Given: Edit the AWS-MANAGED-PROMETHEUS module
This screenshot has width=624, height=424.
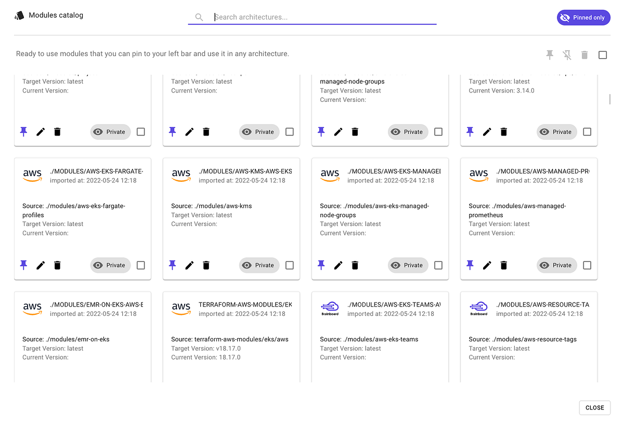Looking at the screenshot, I should pos(487,265).
